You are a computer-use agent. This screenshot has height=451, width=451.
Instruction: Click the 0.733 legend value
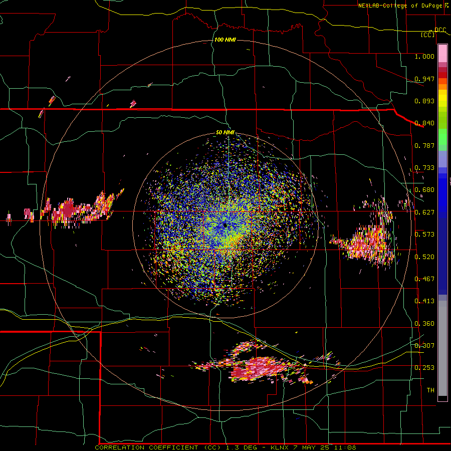point(424,168)
